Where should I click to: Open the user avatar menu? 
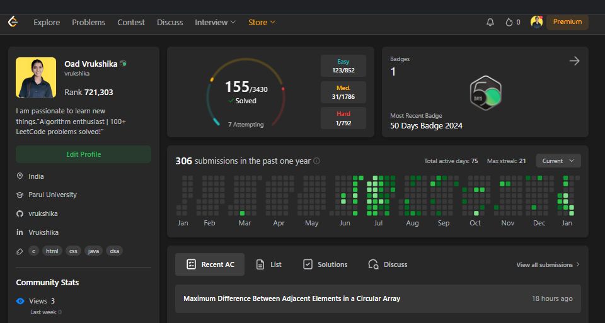pyautogui.click(x=536, y=22)
